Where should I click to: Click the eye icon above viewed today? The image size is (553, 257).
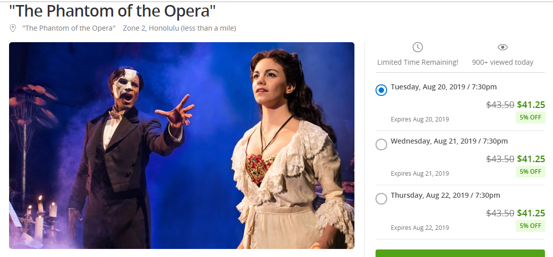click(503, 47)
